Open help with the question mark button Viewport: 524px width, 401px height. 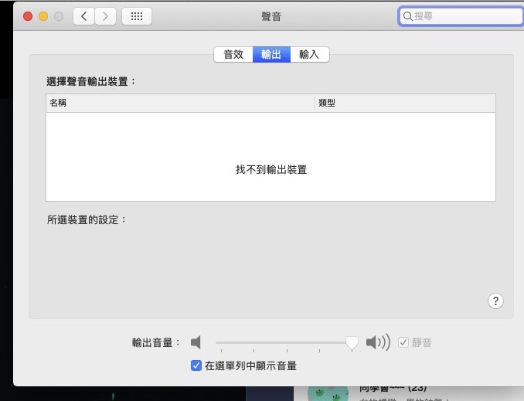click(x=496, y=301)
